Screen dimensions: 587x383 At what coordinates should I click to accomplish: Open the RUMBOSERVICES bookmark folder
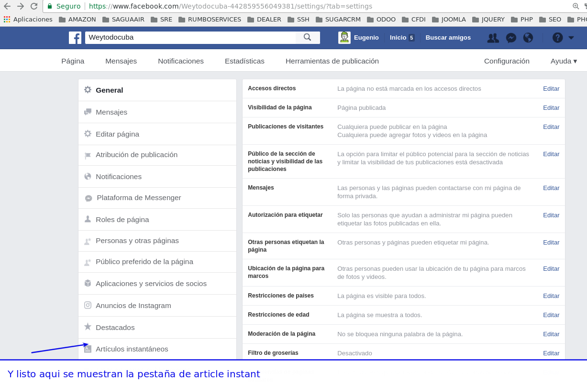(210, 20)
